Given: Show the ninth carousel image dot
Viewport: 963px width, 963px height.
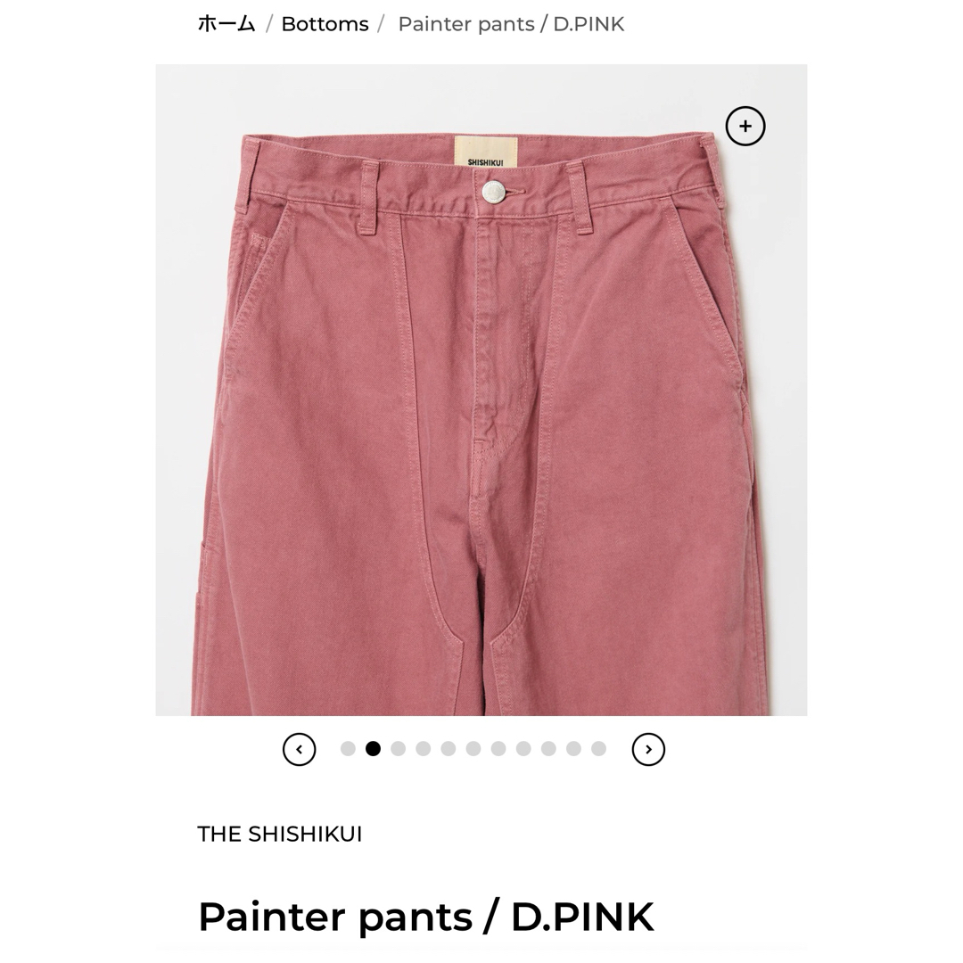Looking at the screenshot, I should [548, 749].
